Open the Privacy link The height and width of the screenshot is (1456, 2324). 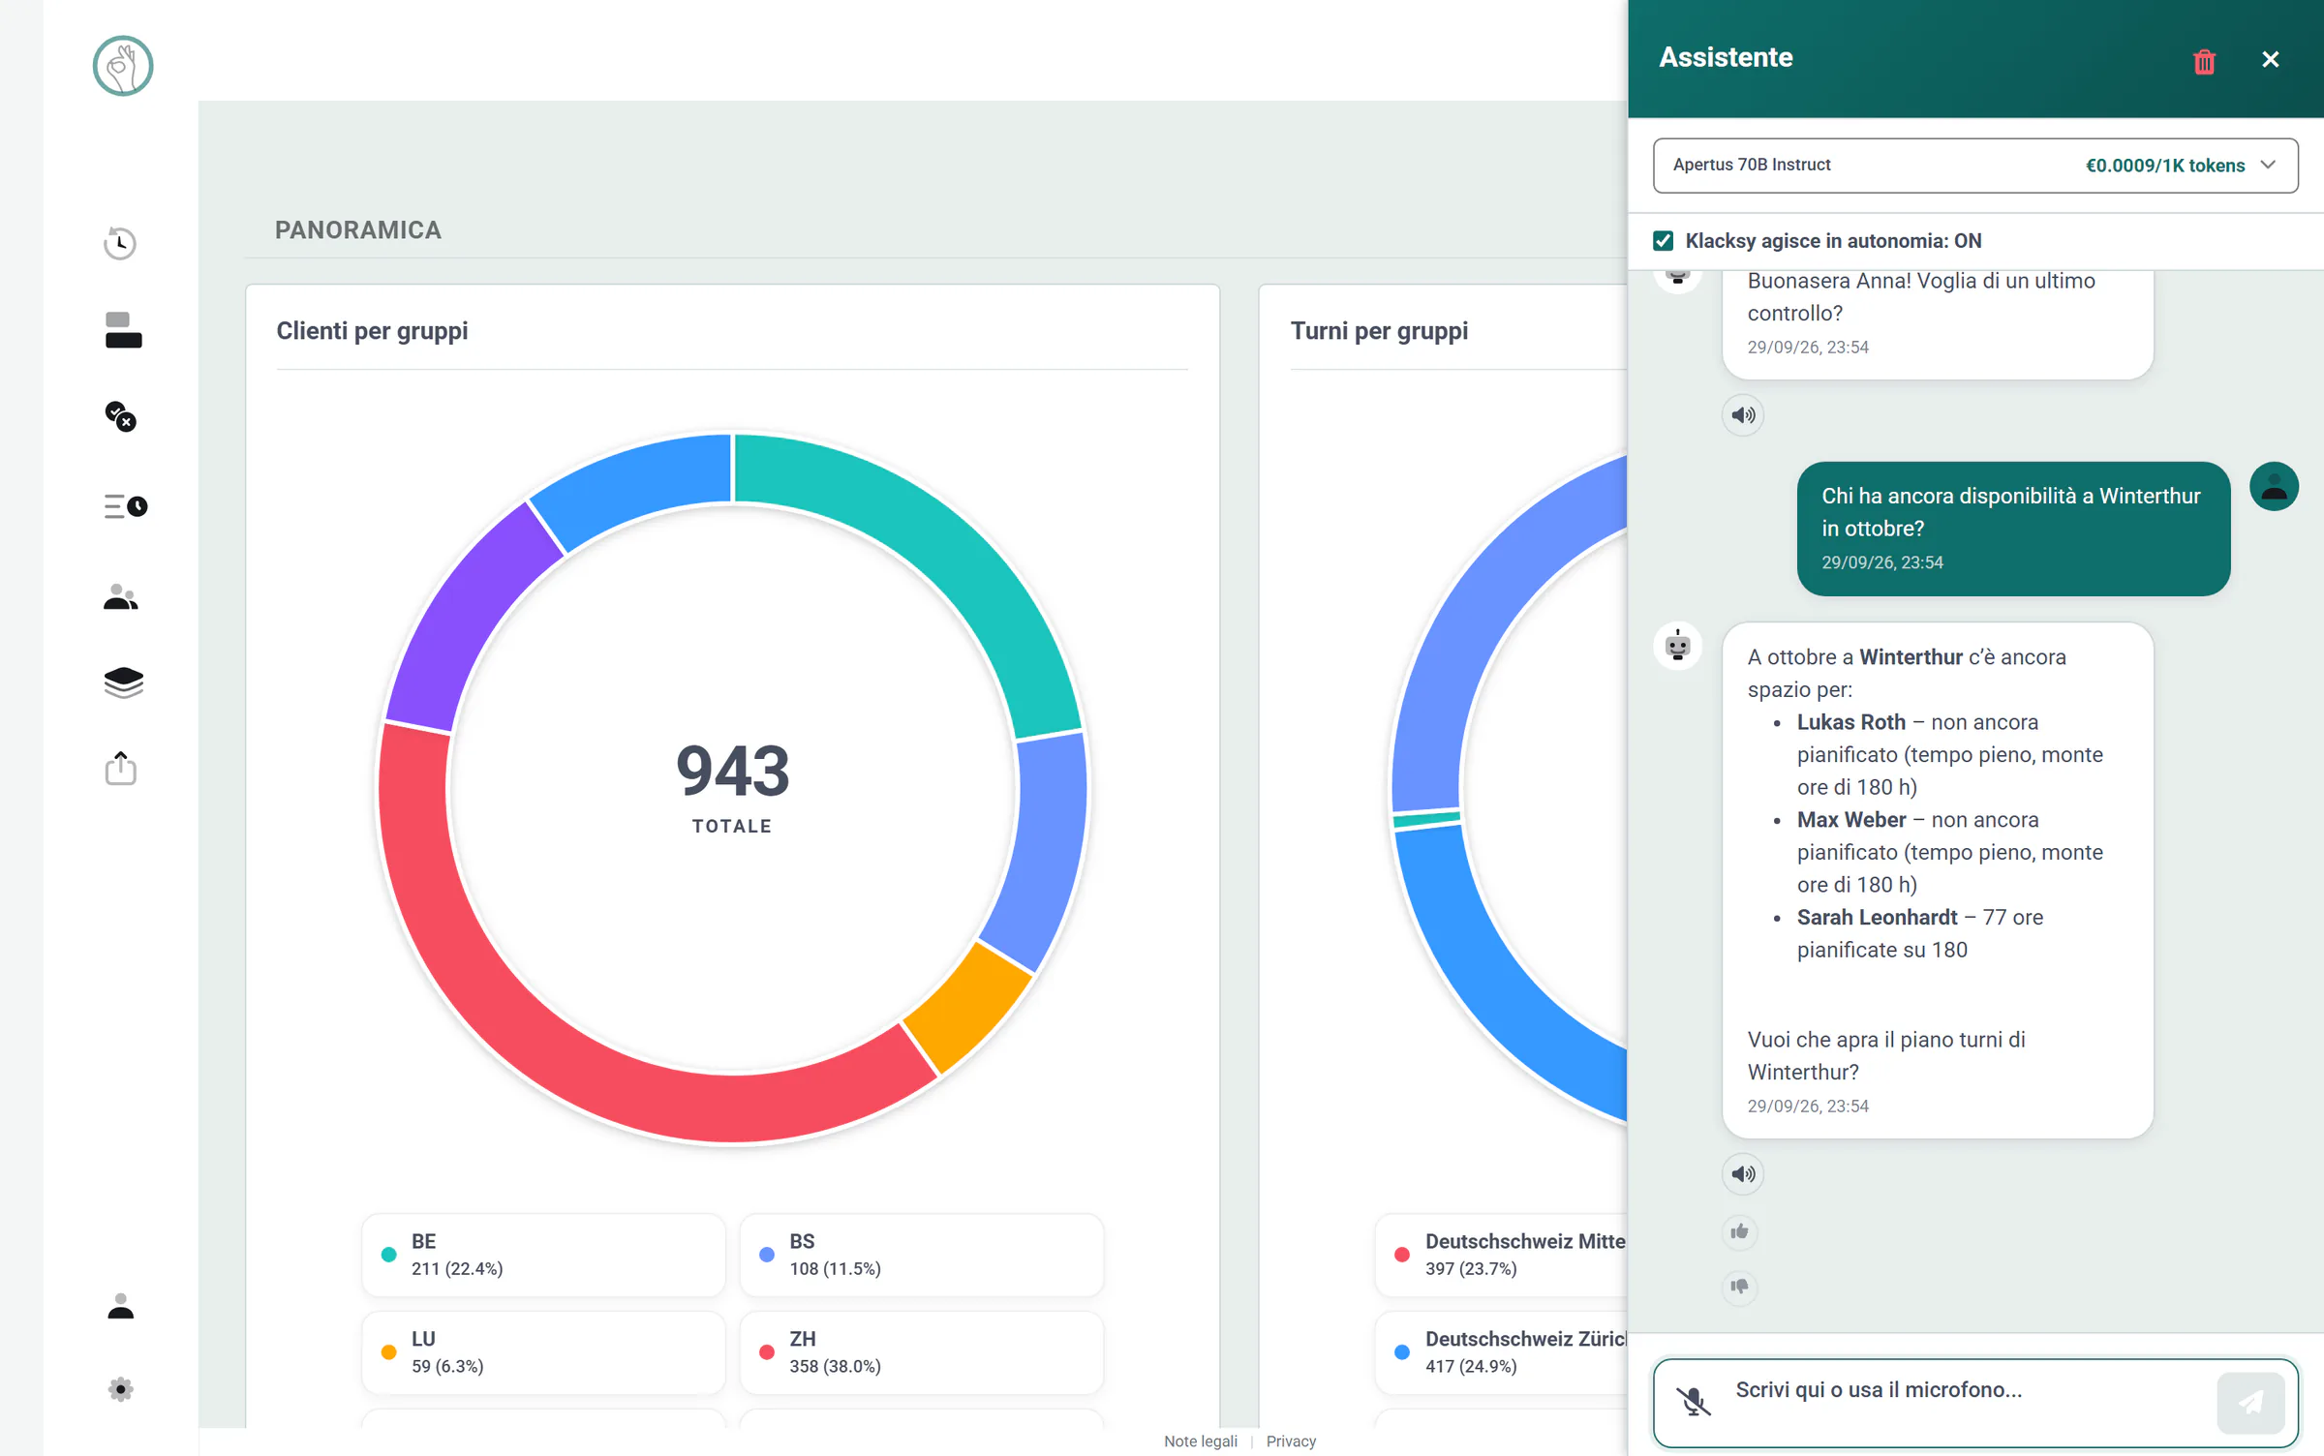click(x=1291, y=1441)
